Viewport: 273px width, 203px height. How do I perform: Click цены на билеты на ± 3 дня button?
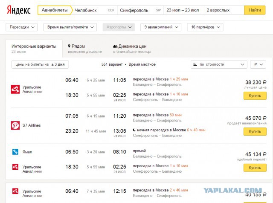(x=40, y=64)
